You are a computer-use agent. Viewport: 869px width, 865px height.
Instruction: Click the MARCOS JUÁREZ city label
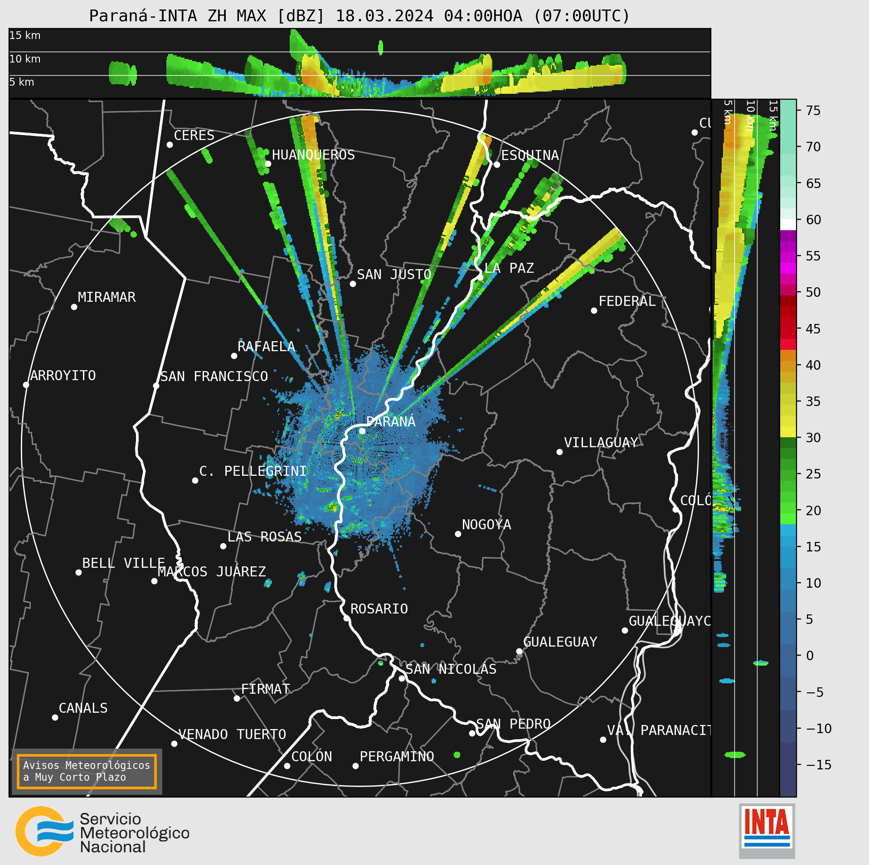(212, 571)
